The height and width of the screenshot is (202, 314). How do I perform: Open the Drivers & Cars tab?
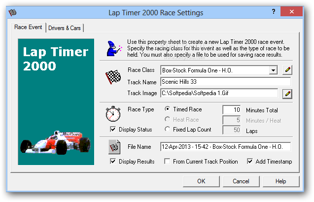65,28
